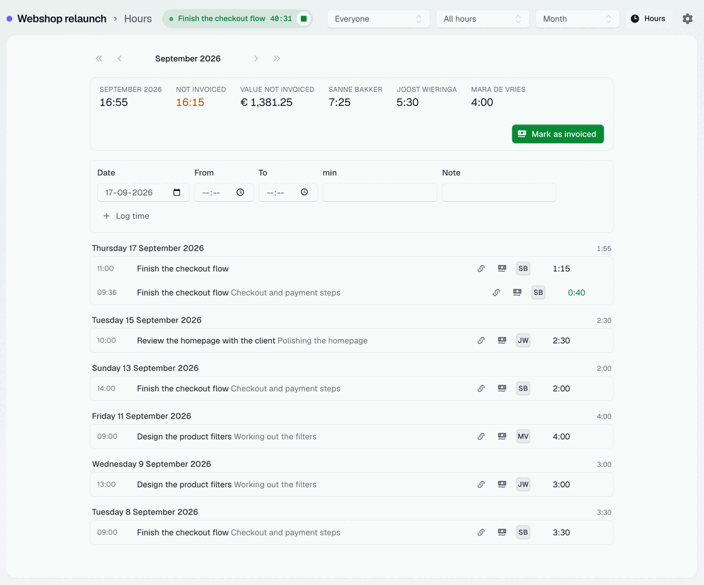This screenshot has height=585, width=704.
Task: Click SB avatar on 09:36 entry
Action: [538, 292]
